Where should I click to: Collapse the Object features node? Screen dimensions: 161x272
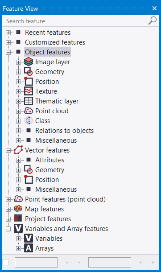[x=8, y=52]
